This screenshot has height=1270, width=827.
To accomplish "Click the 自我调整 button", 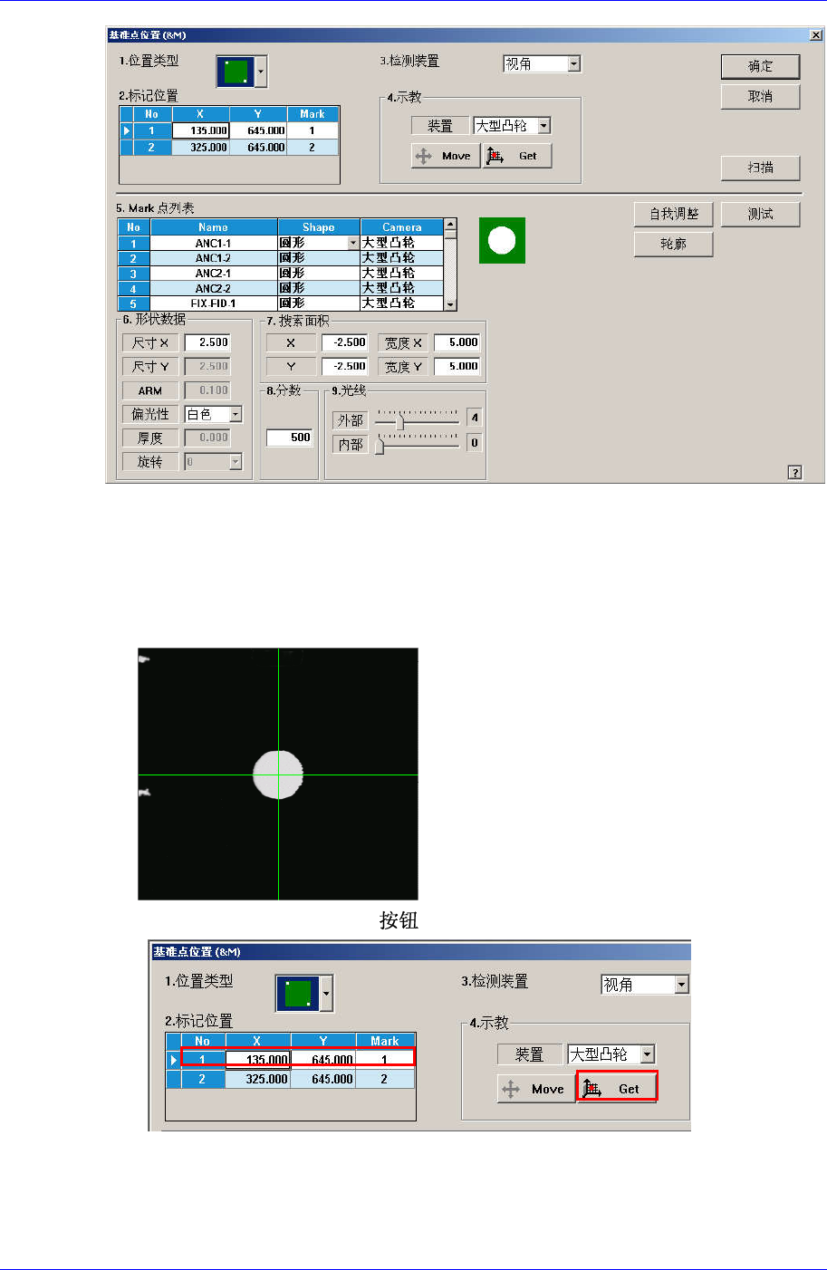I will [674, 214].
